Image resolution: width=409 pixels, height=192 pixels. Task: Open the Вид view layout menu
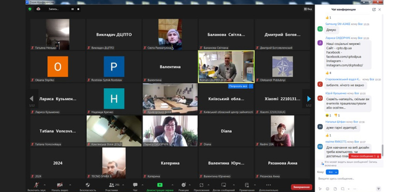point(308,9)
